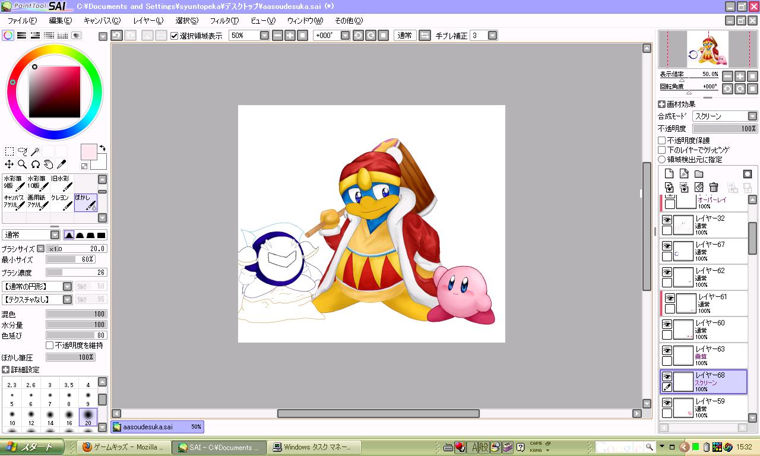Screen dimensions: 760x456
Task: Open the 50% zoom dropdown
Action: tap(265, 36)
